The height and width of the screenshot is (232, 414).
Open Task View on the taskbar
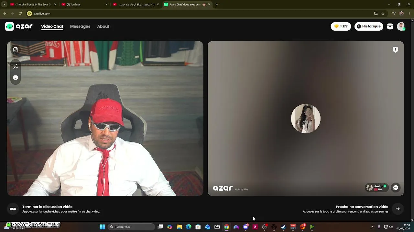pos(160,227)
